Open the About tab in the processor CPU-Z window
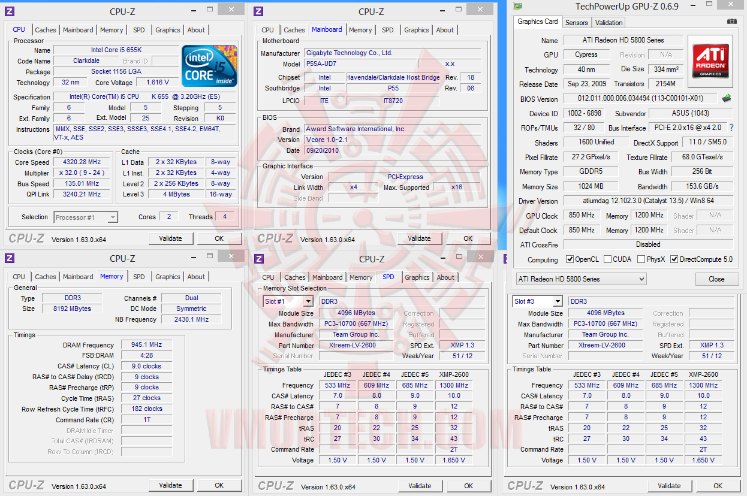 [196, 30]
